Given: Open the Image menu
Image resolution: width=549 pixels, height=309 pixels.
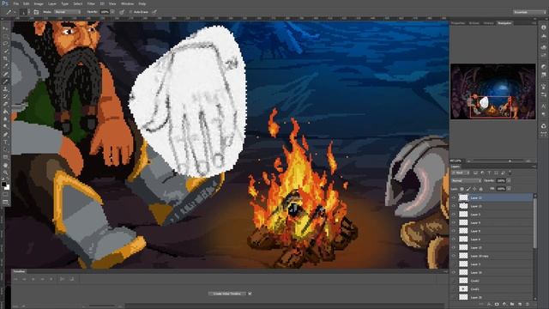Looking at the screenshot, I should (x=39, y=3).
